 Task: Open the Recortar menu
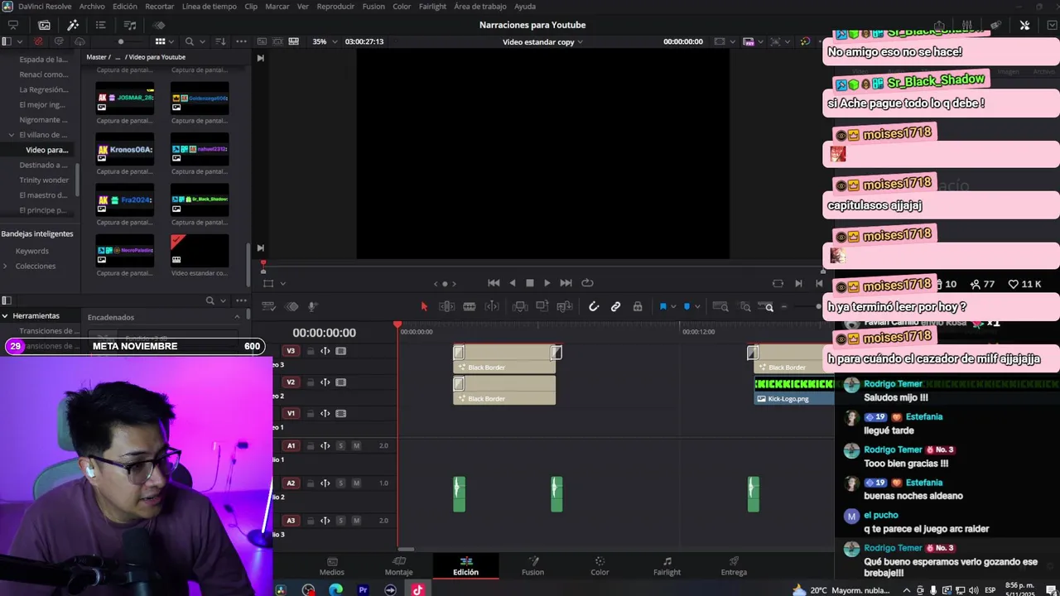pos(160,7)
